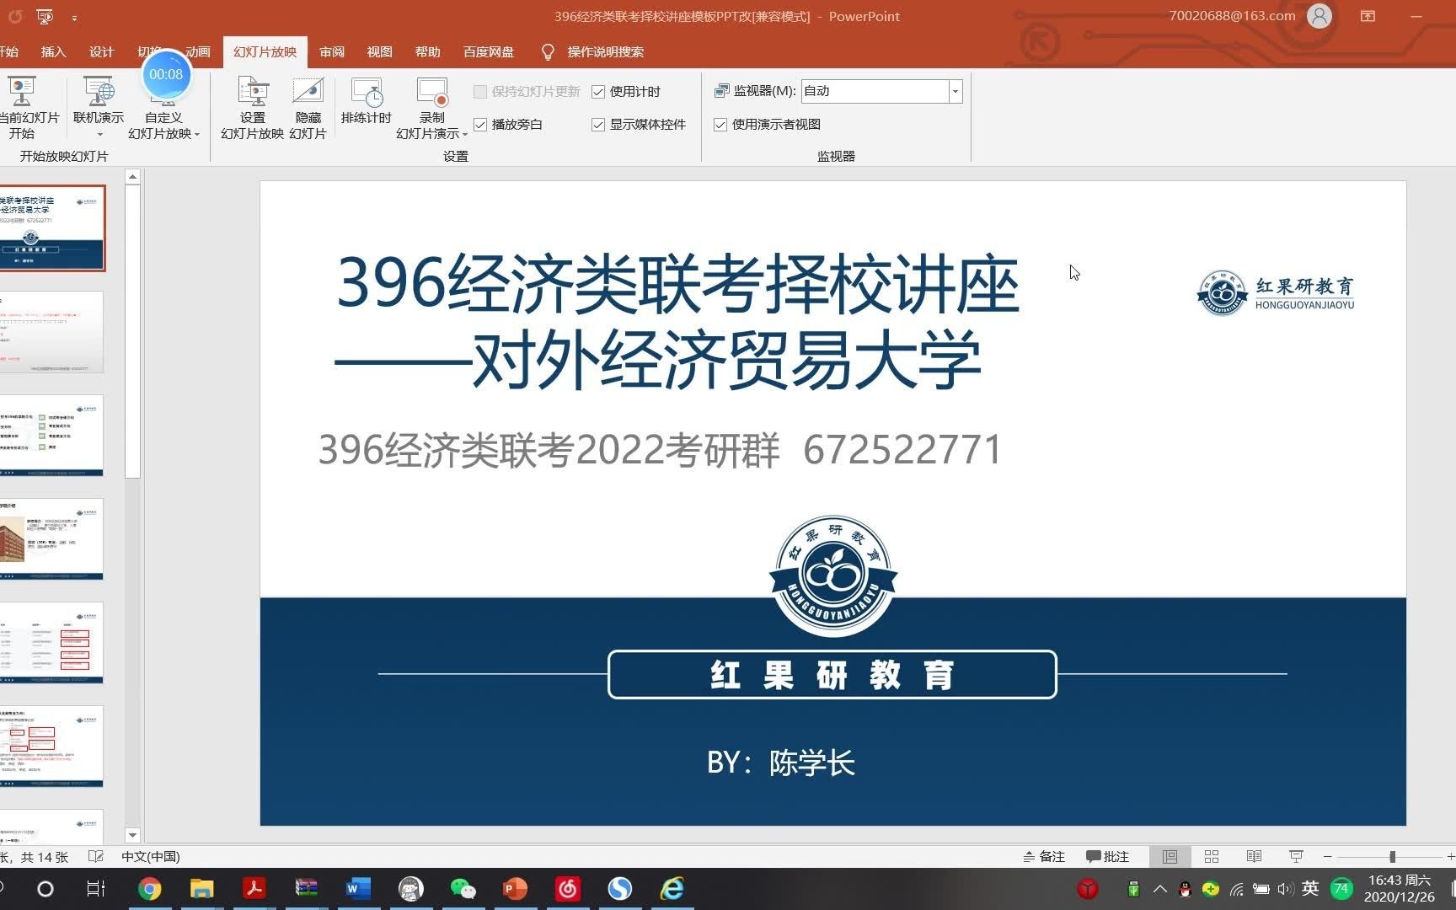Click the spell check icon in status bar
The width and height of the screenshot is (1456, 910).
point(96,856)
